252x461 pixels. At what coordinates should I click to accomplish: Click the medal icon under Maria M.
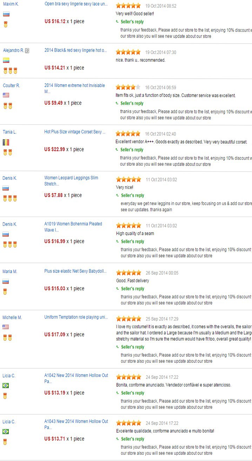(x=5, y=292)
